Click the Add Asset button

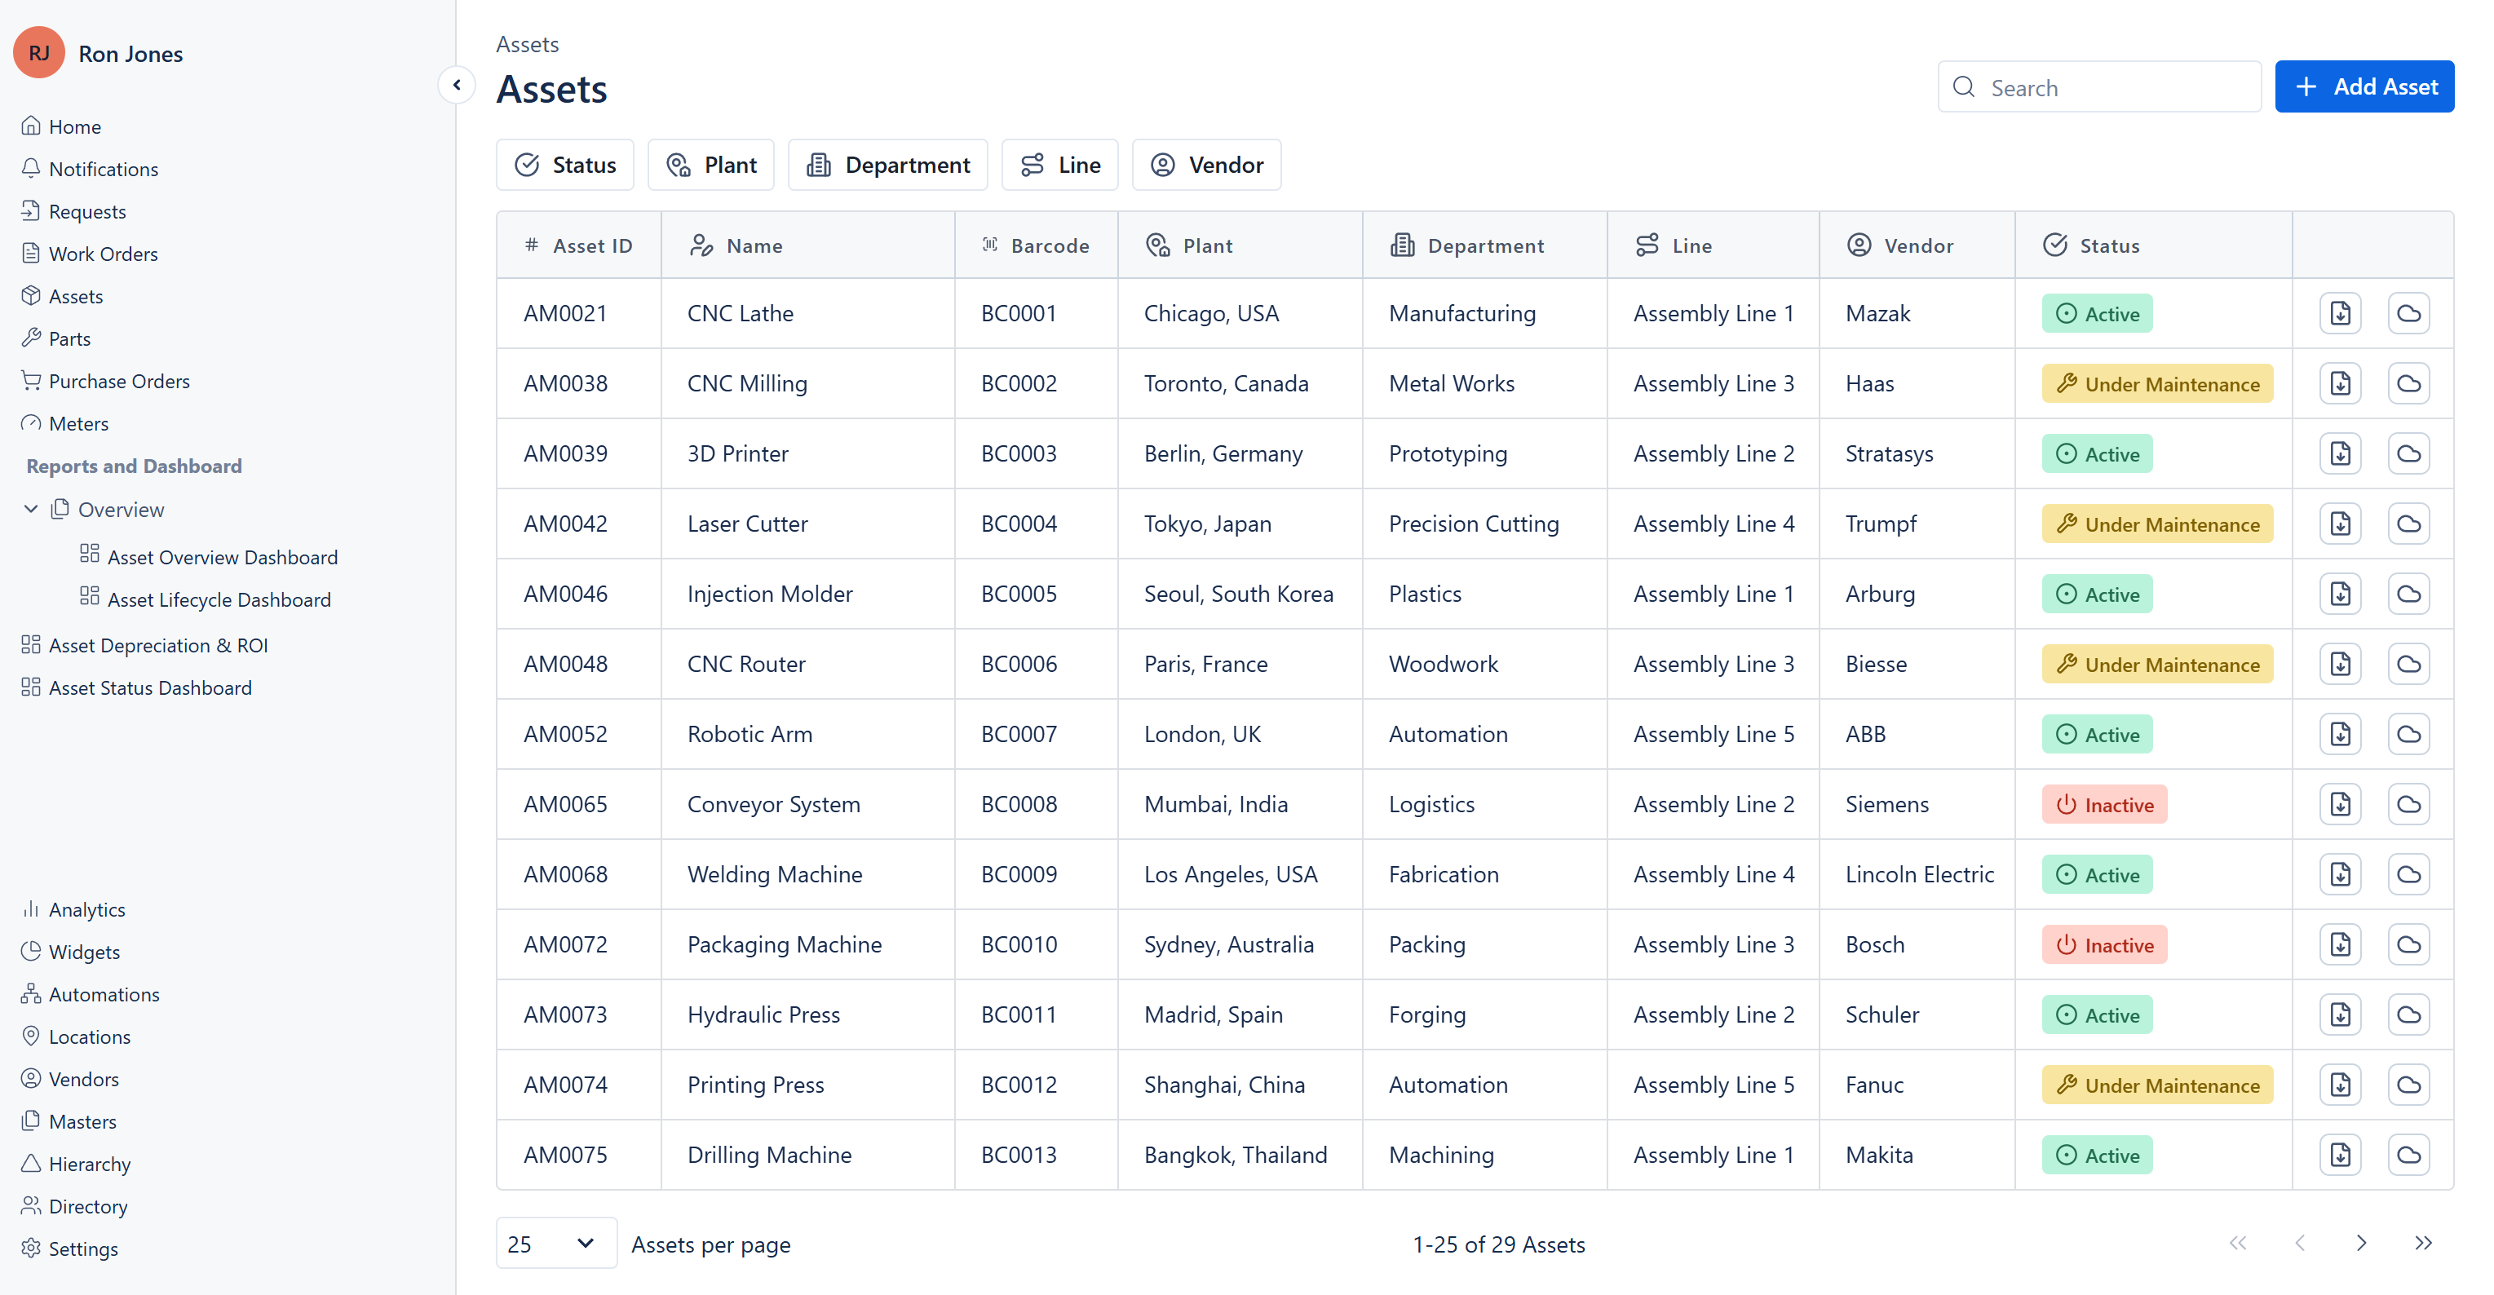point(2364,87)
